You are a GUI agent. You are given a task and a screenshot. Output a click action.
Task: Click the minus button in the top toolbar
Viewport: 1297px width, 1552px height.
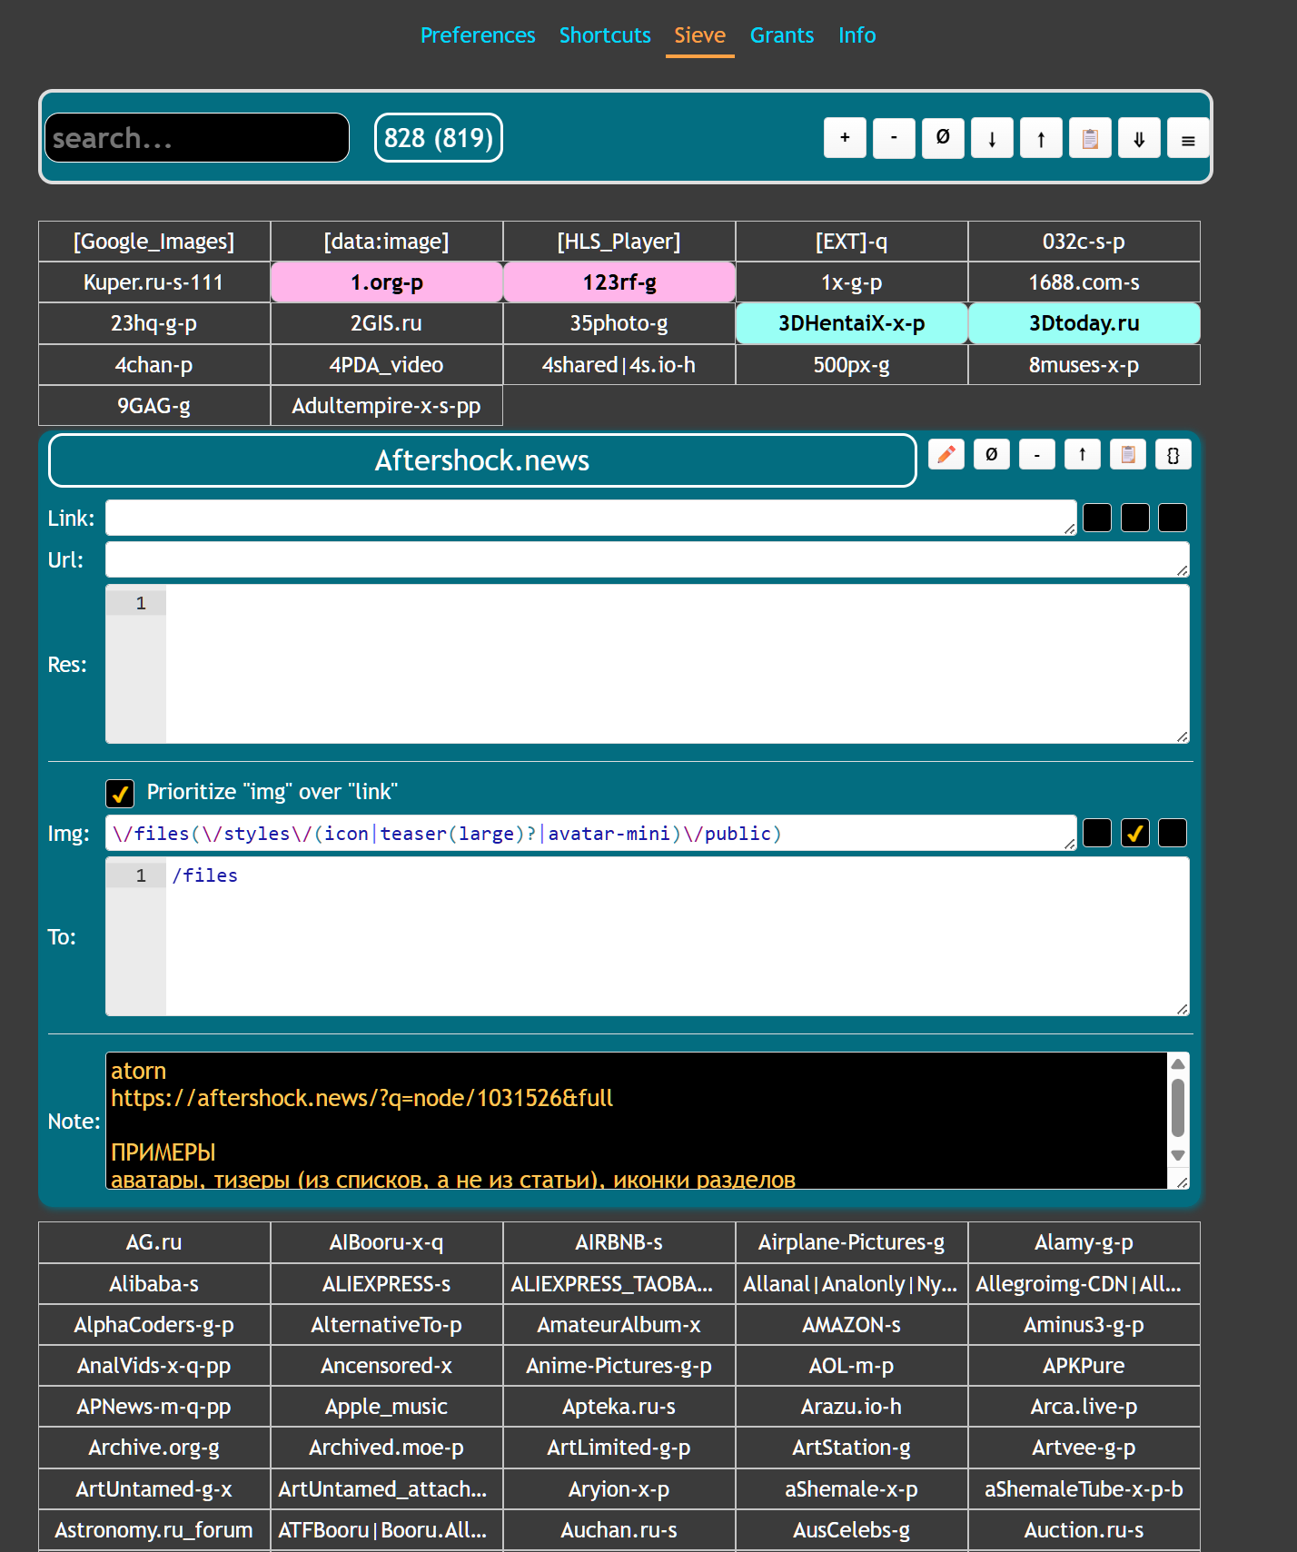click(x=894, y=138)
